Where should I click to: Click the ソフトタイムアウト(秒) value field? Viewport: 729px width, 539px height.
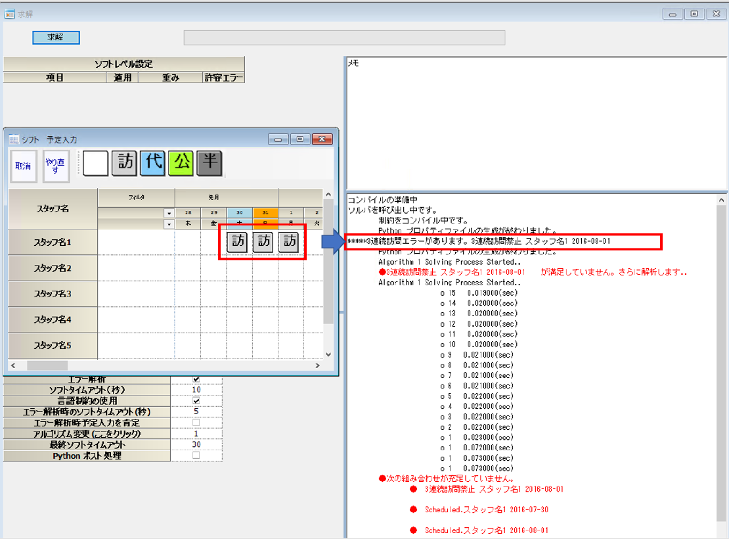coord(196,390)
